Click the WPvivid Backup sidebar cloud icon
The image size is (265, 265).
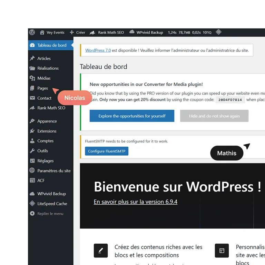32,194
